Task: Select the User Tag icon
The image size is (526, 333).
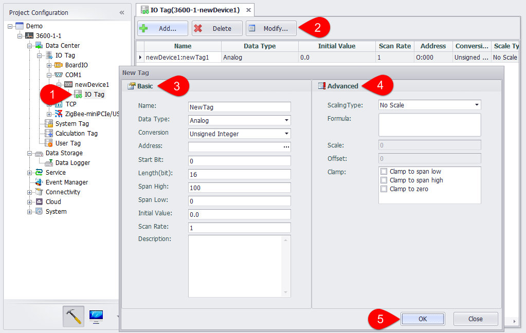Action: [49, 143]
